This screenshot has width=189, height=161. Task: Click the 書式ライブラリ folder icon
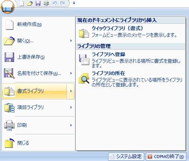point(9,91)
